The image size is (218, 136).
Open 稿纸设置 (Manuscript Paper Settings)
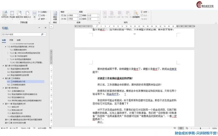pyautogui.click(x=55, y=14)
